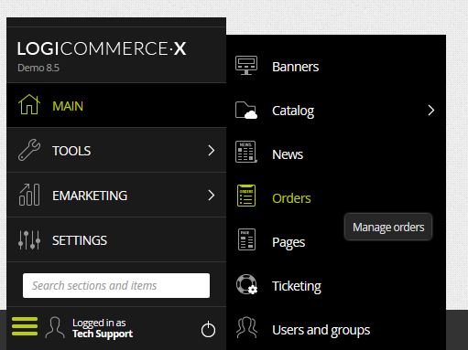Click the Tech Support user avatar
The height and width of the screenshot is (350, 468).
tap(55, 327)
